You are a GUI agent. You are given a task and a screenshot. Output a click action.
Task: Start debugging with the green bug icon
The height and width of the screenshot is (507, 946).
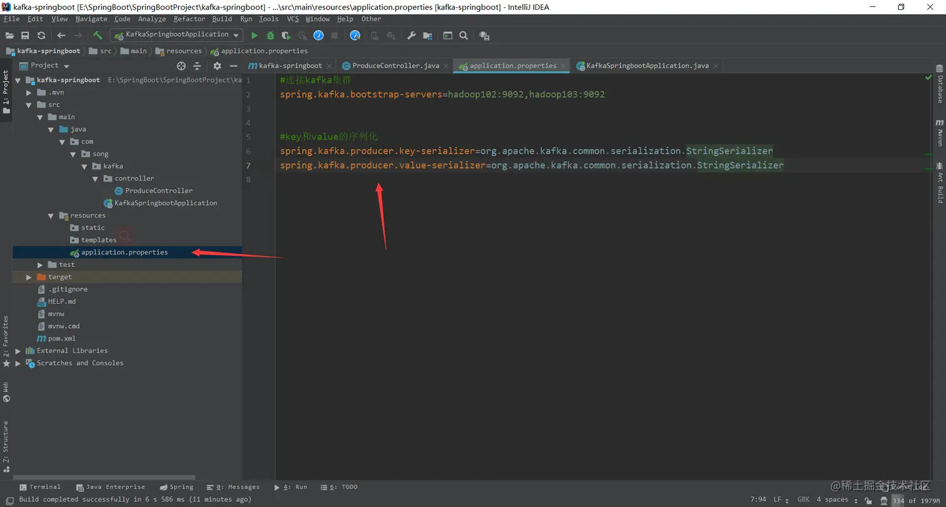(270, 36)
